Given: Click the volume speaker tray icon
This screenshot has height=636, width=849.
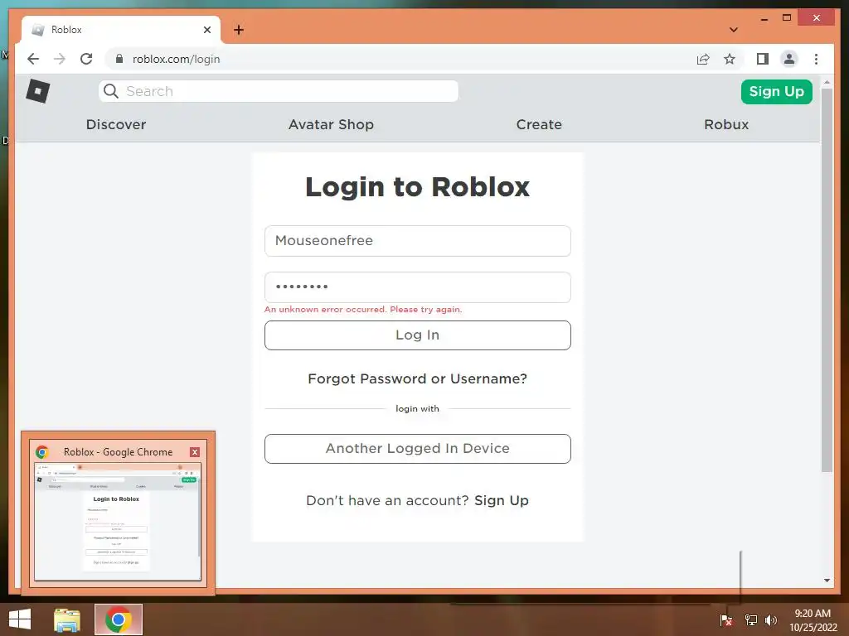Looking at the screenshot, I should click(771, 620).
